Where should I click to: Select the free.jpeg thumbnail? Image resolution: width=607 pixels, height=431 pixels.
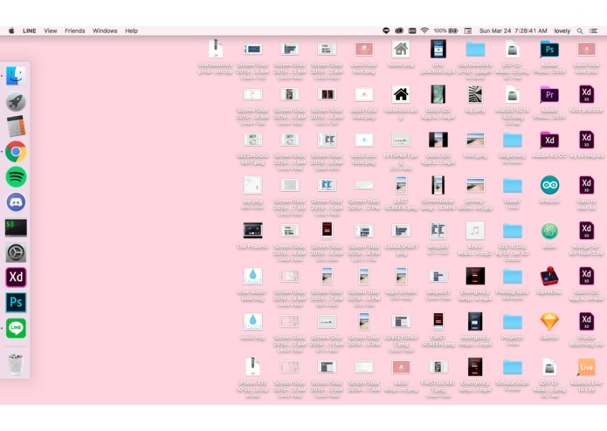coord(475,140)
